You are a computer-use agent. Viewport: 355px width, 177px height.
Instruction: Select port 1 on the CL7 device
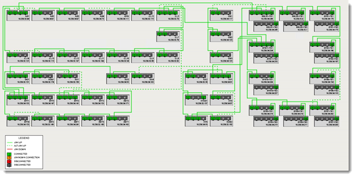(x=160, y=34)
